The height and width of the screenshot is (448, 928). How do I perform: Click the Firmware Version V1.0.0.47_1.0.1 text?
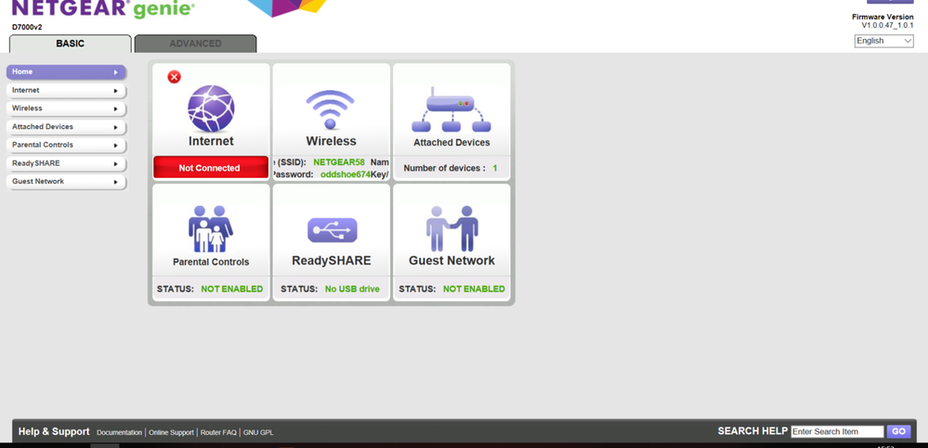point(882,21)
